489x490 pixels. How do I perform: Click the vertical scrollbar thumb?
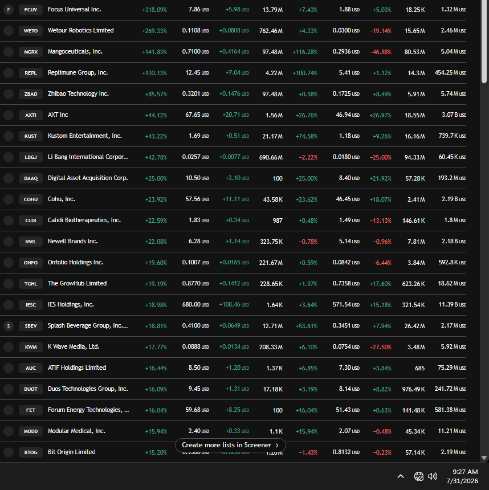click(x=484, y=42)
